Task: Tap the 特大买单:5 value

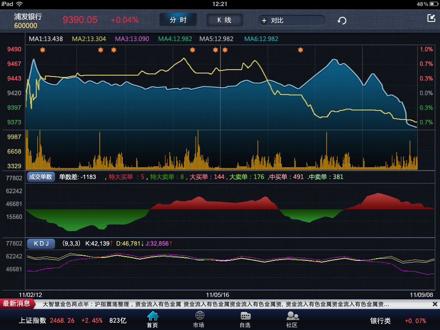Action: point(126,177)
